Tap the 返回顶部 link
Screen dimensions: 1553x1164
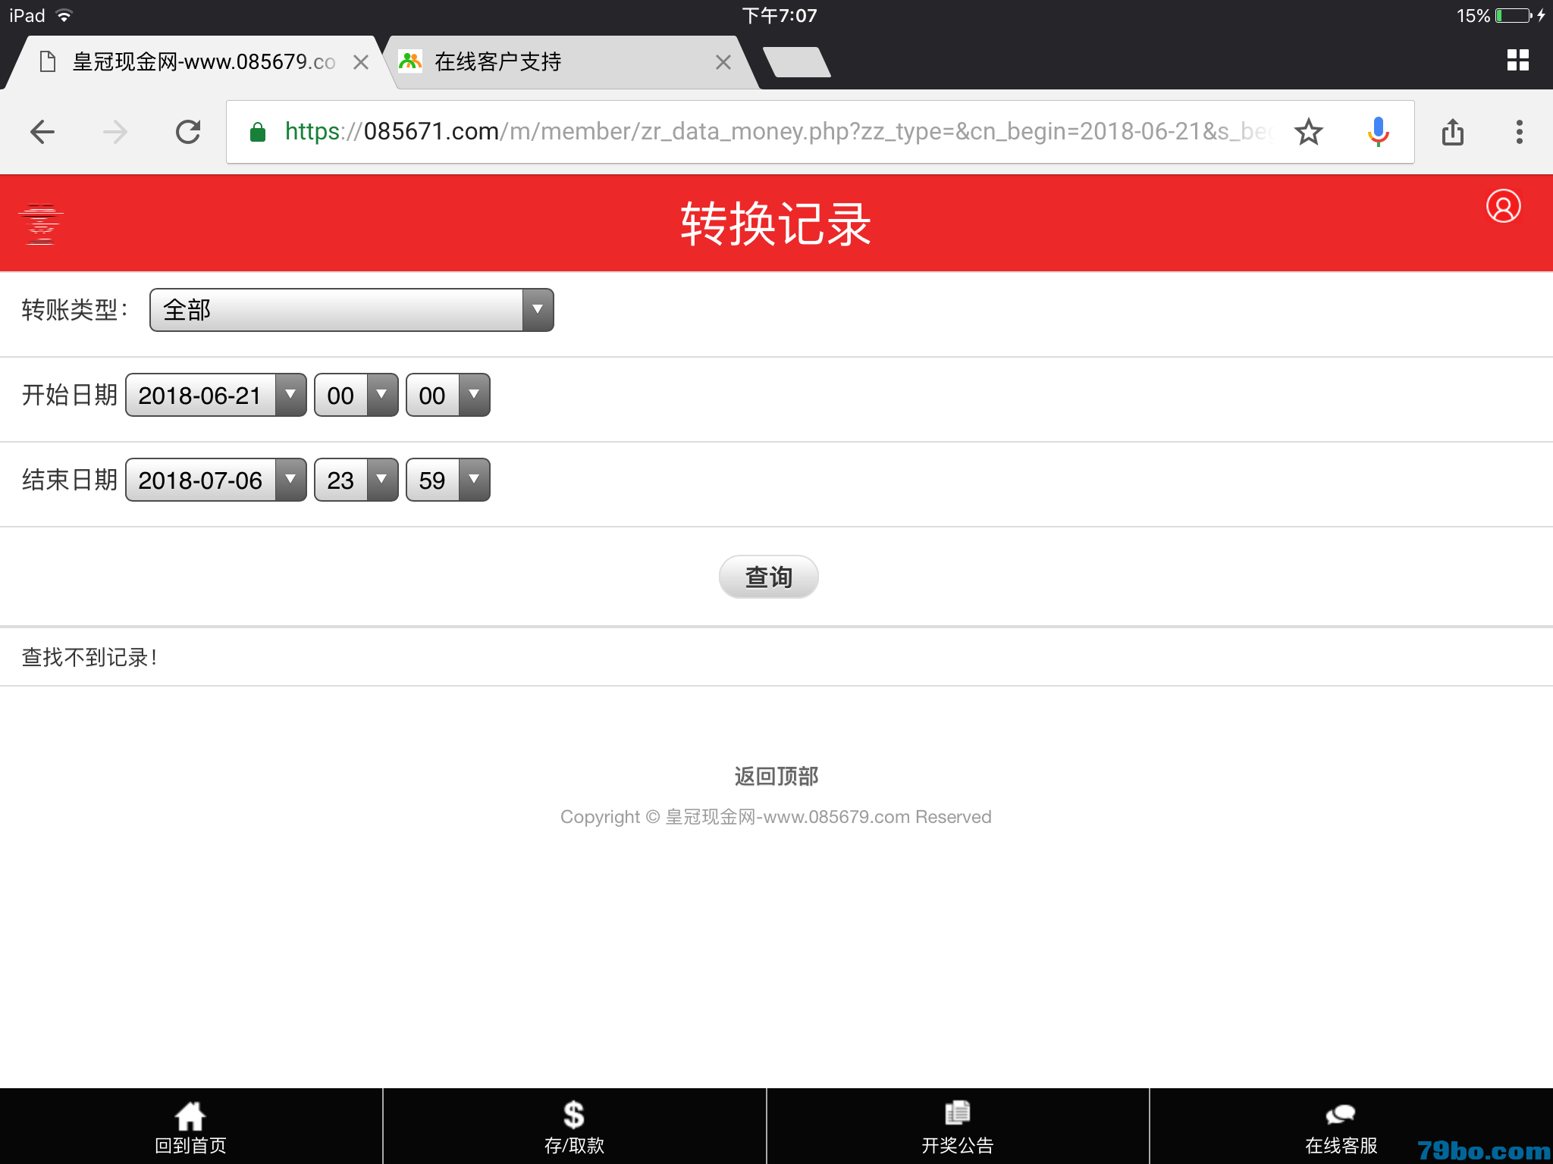(x=776, y=776)
